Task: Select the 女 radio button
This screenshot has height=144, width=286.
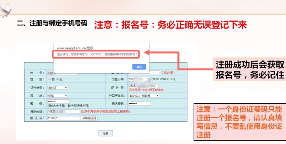Action: (x=58, y=79)
